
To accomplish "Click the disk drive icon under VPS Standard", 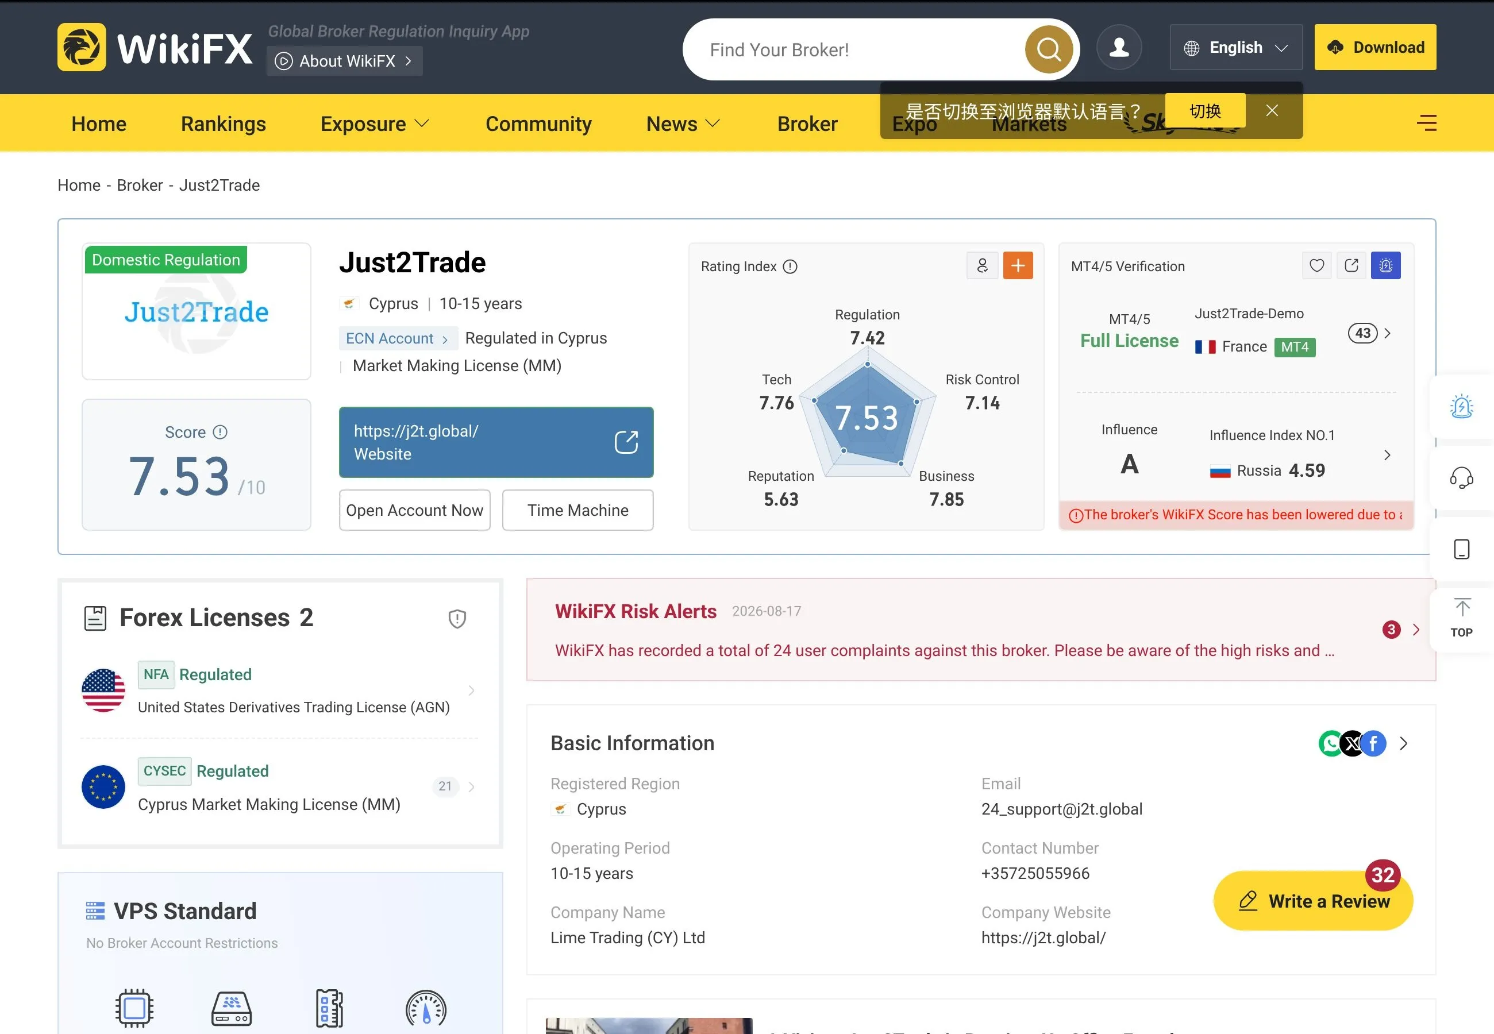I will (232, 1009).
